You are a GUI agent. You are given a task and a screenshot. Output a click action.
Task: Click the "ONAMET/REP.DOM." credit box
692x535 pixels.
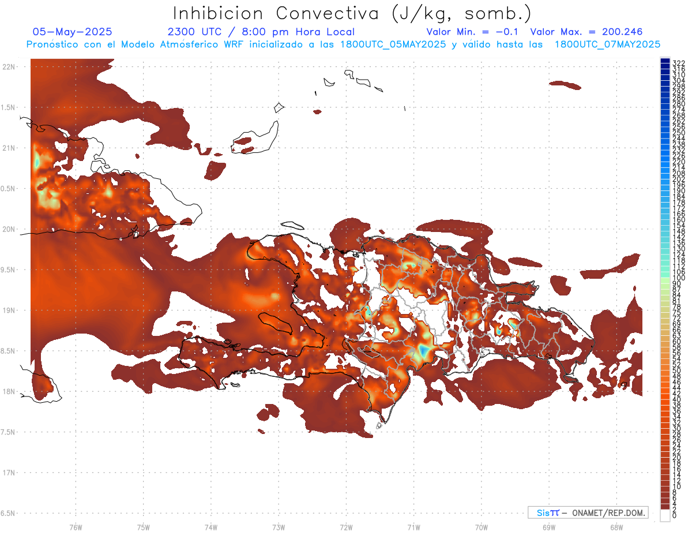pyautogui.click(x=588, y=512)
